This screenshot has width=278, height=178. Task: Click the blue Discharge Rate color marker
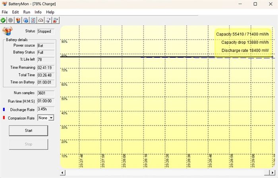(x=4, y=110)
